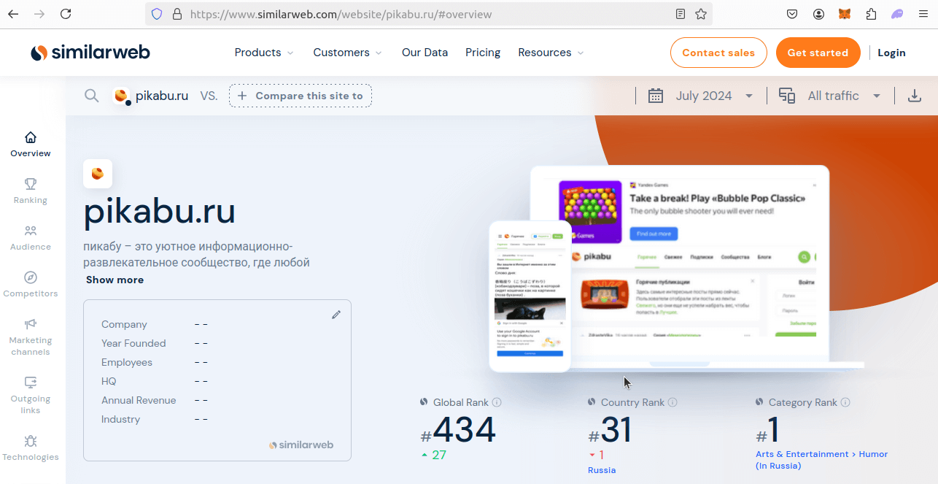This screenshot has height=484, width=938.
Task: Open the browser hamburger menu
Action: [x=923, y=14]
